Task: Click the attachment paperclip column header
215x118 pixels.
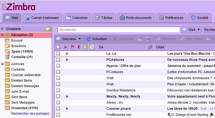Action: tap(150, 47)
